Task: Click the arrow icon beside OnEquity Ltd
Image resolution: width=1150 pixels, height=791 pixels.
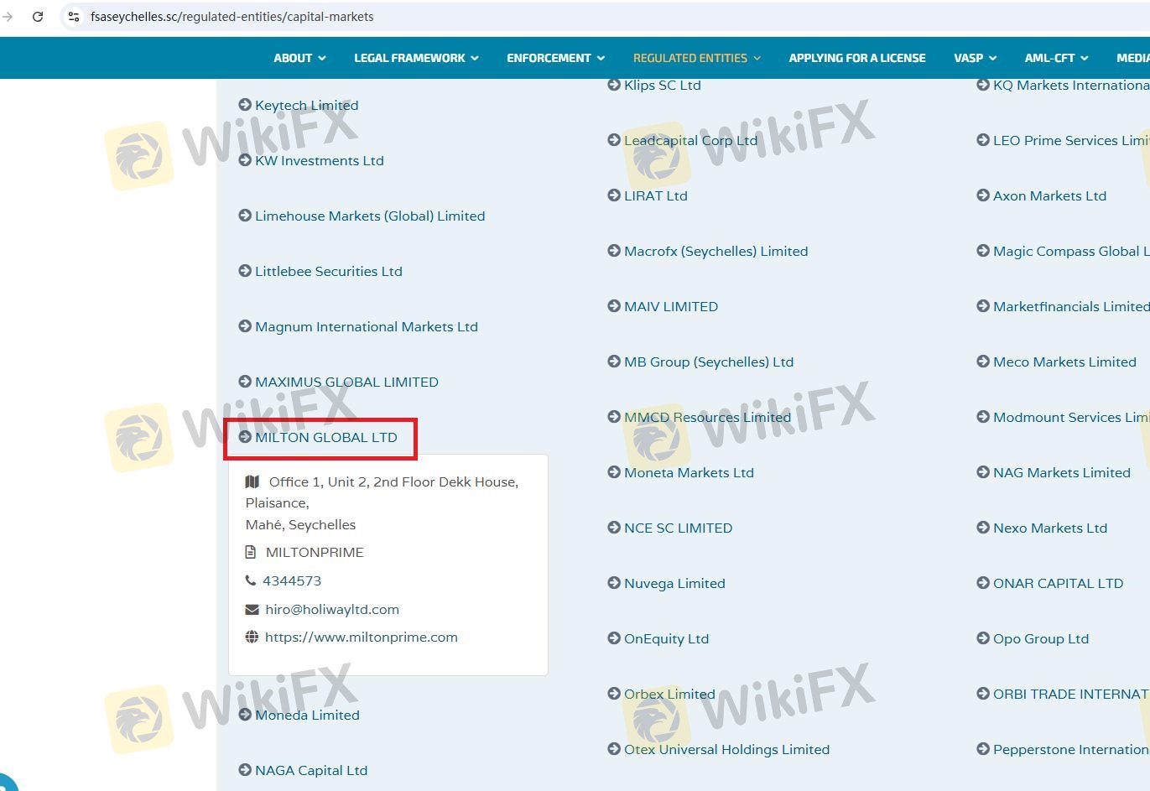Action: pos(614,638)
